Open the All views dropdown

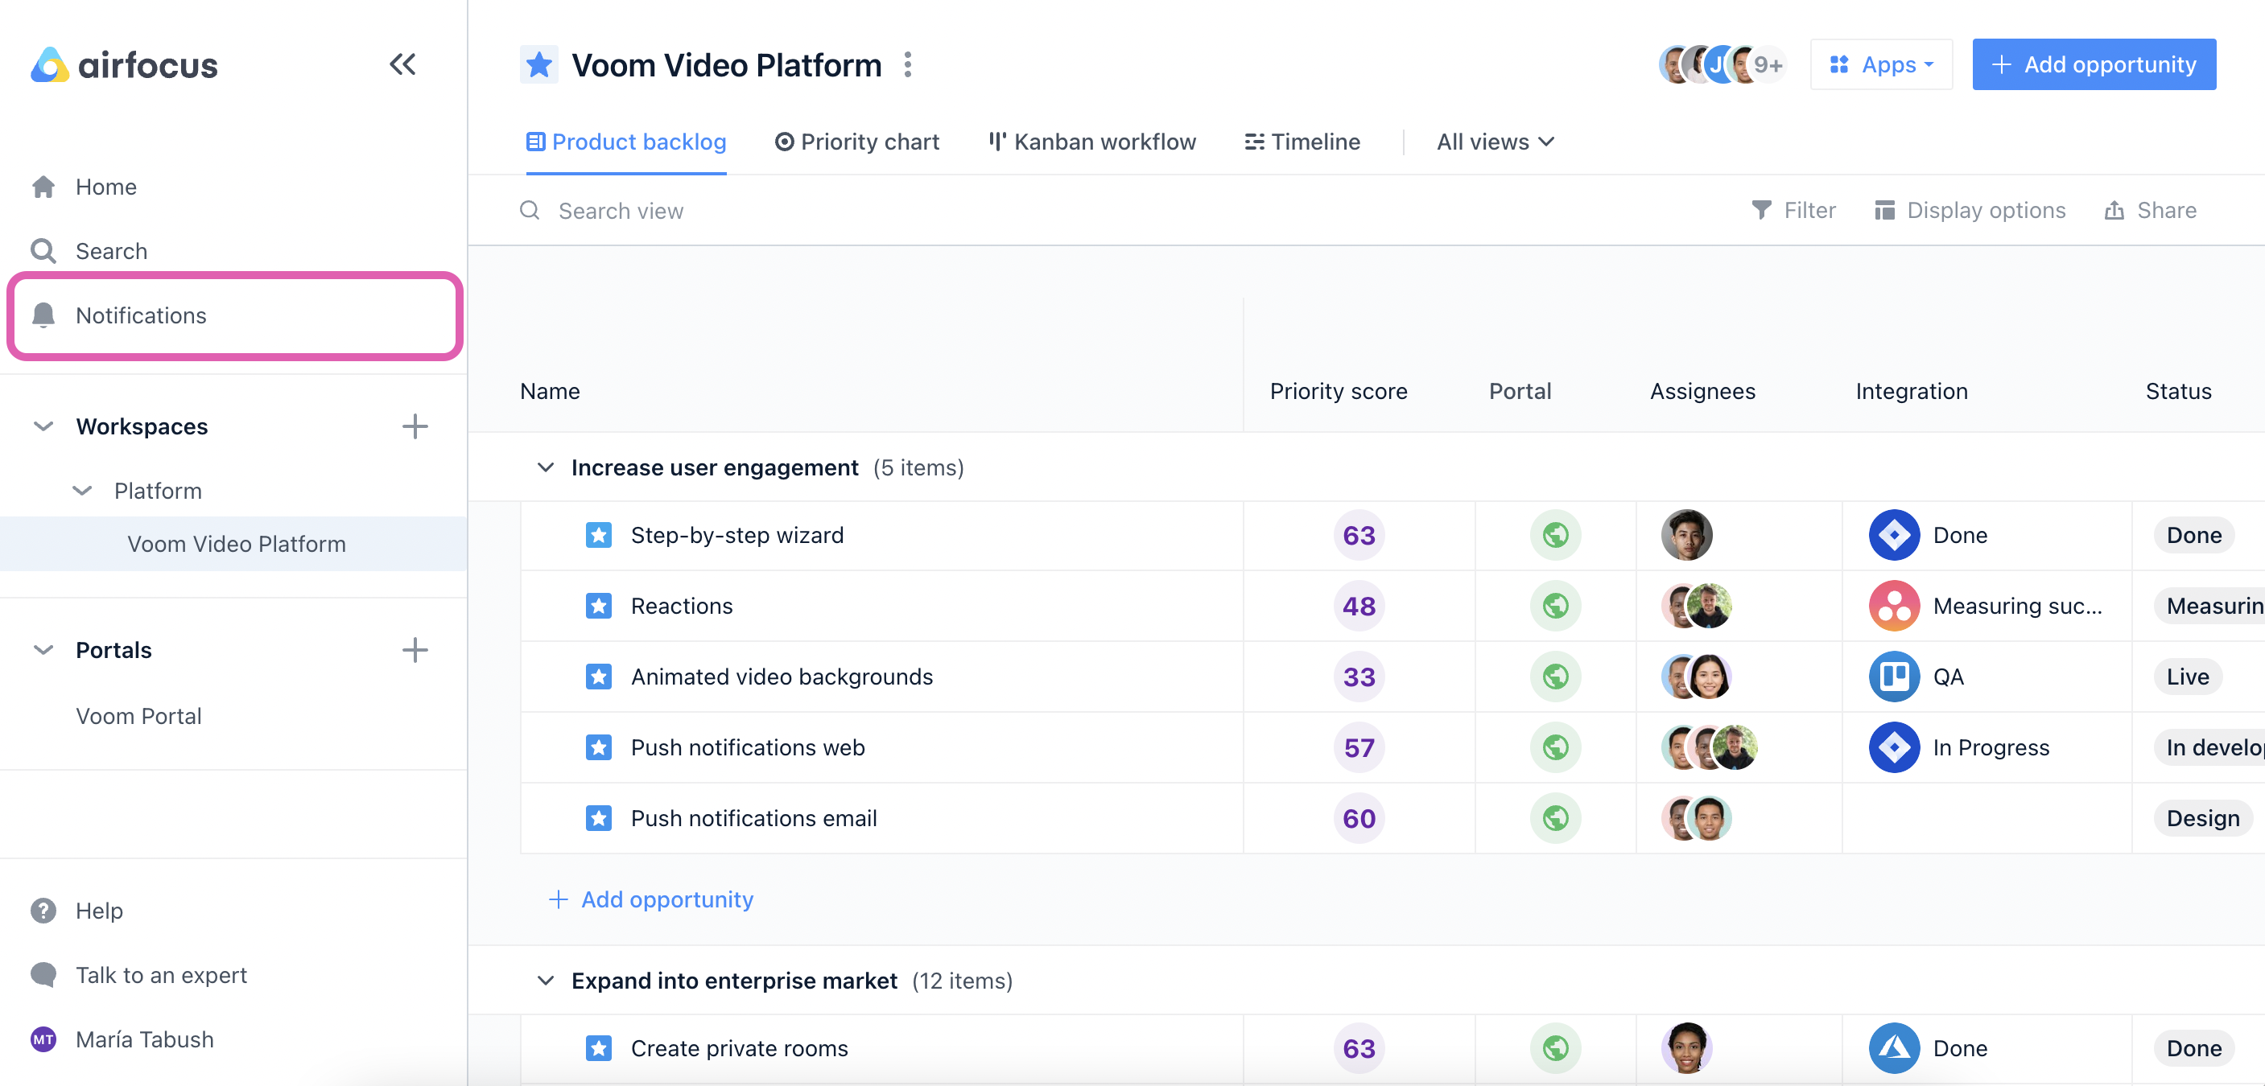[1496, 142]
